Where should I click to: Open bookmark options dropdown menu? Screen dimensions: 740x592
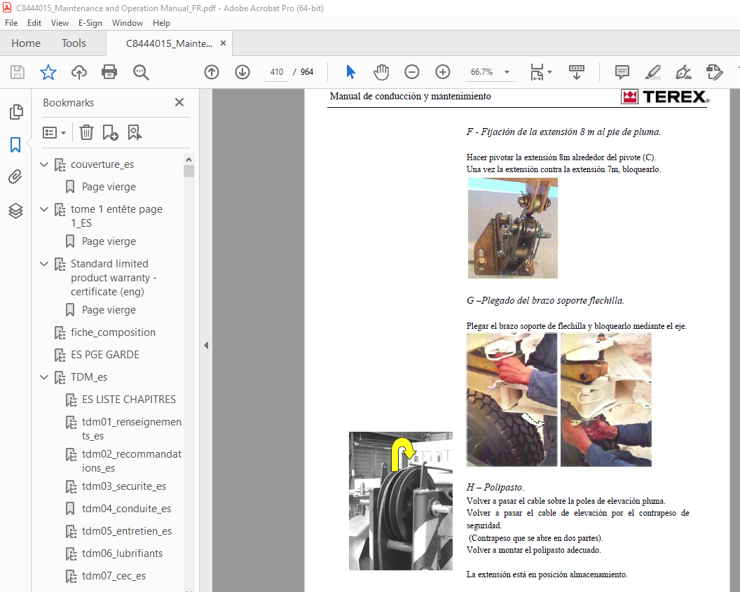click(x=54, y=132)
